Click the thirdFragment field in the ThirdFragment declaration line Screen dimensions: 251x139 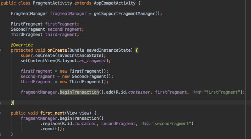[61, 35]
